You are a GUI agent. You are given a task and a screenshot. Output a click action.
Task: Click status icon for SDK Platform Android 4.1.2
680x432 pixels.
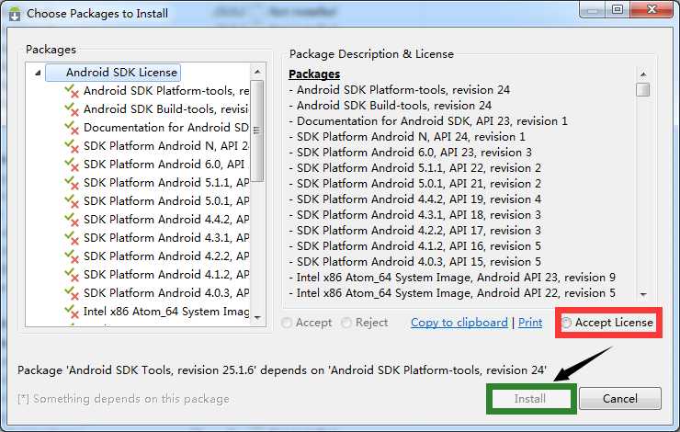click(x=71, y=275)
